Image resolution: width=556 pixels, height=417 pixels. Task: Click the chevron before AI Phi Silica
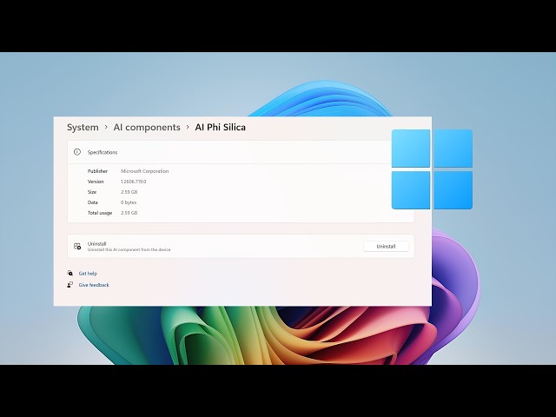click(x=188, y=127)
